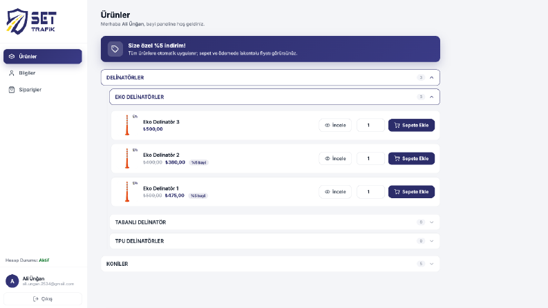Image resolution: width=548 pixels, height=308 pixels.
Task: Click the Eko Delinatör 3 product name
Action: (x=161, y=122)
